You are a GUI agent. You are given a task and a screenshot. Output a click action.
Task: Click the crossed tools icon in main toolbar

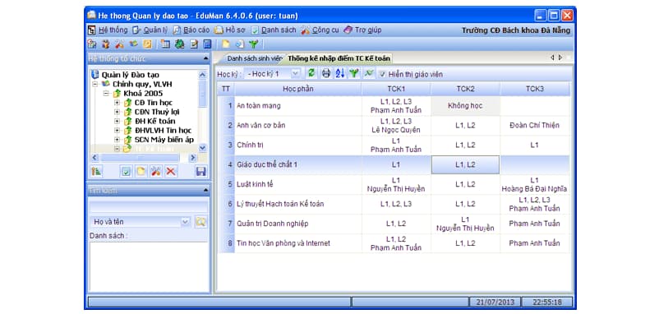tap(120, 44)
